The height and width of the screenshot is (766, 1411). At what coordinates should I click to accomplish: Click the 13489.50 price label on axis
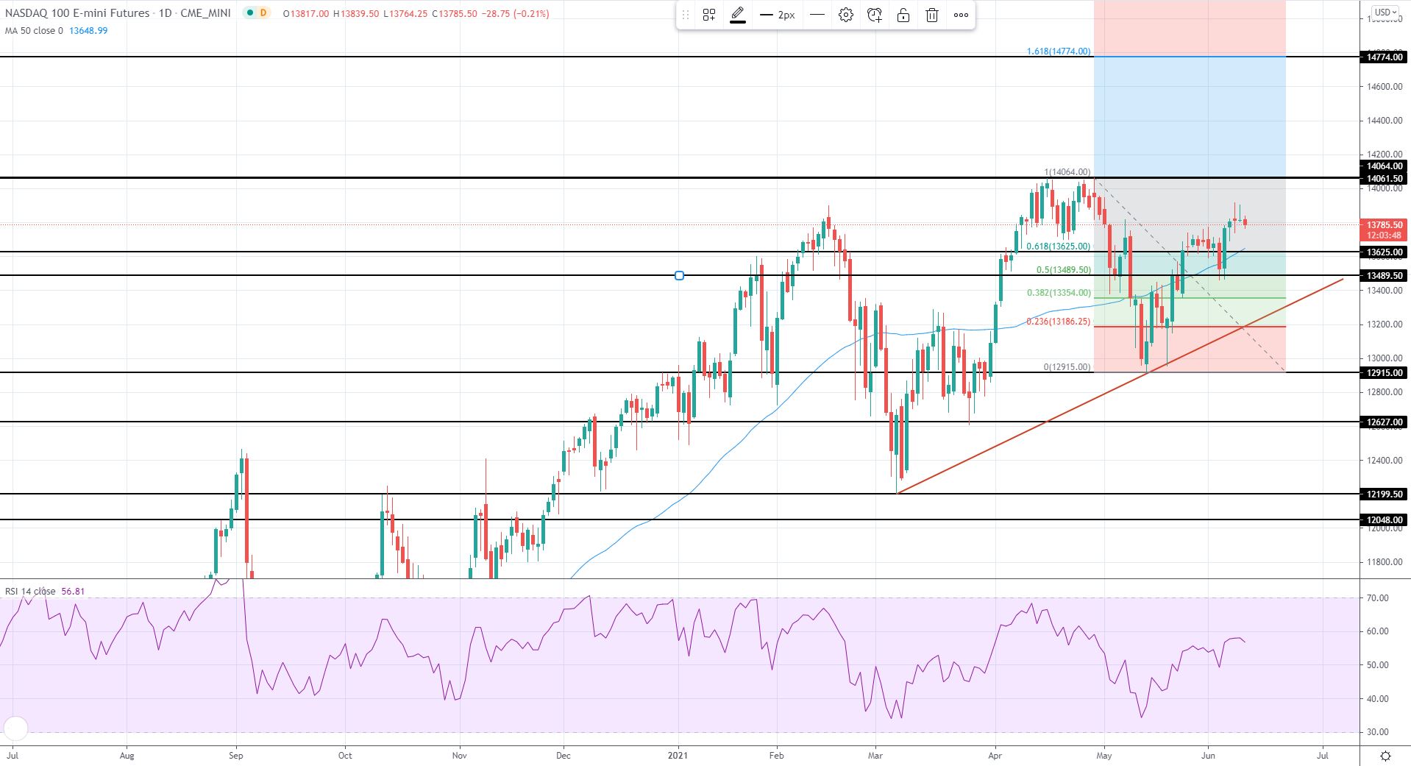point(1385,276)
